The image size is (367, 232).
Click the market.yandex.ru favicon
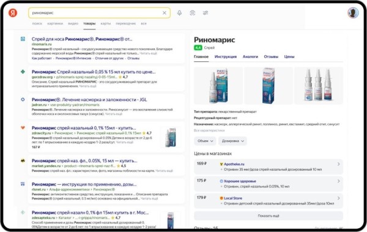click(23, 160)
